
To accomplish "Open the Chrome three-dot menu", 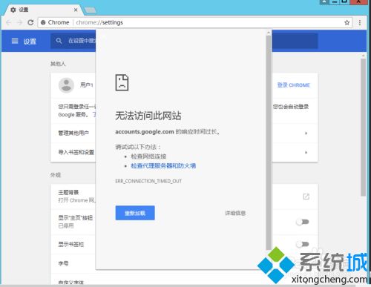I will 360,22.
